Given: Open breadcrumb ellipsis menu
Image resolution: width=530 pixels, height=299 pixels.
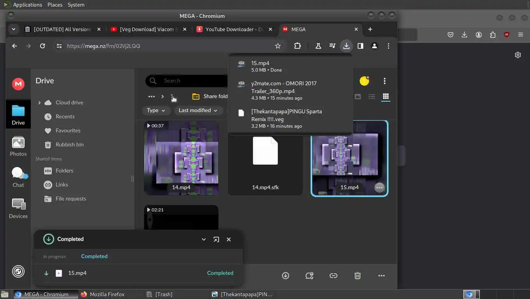Looking at the screenshot, I should (x=152, y=97).
